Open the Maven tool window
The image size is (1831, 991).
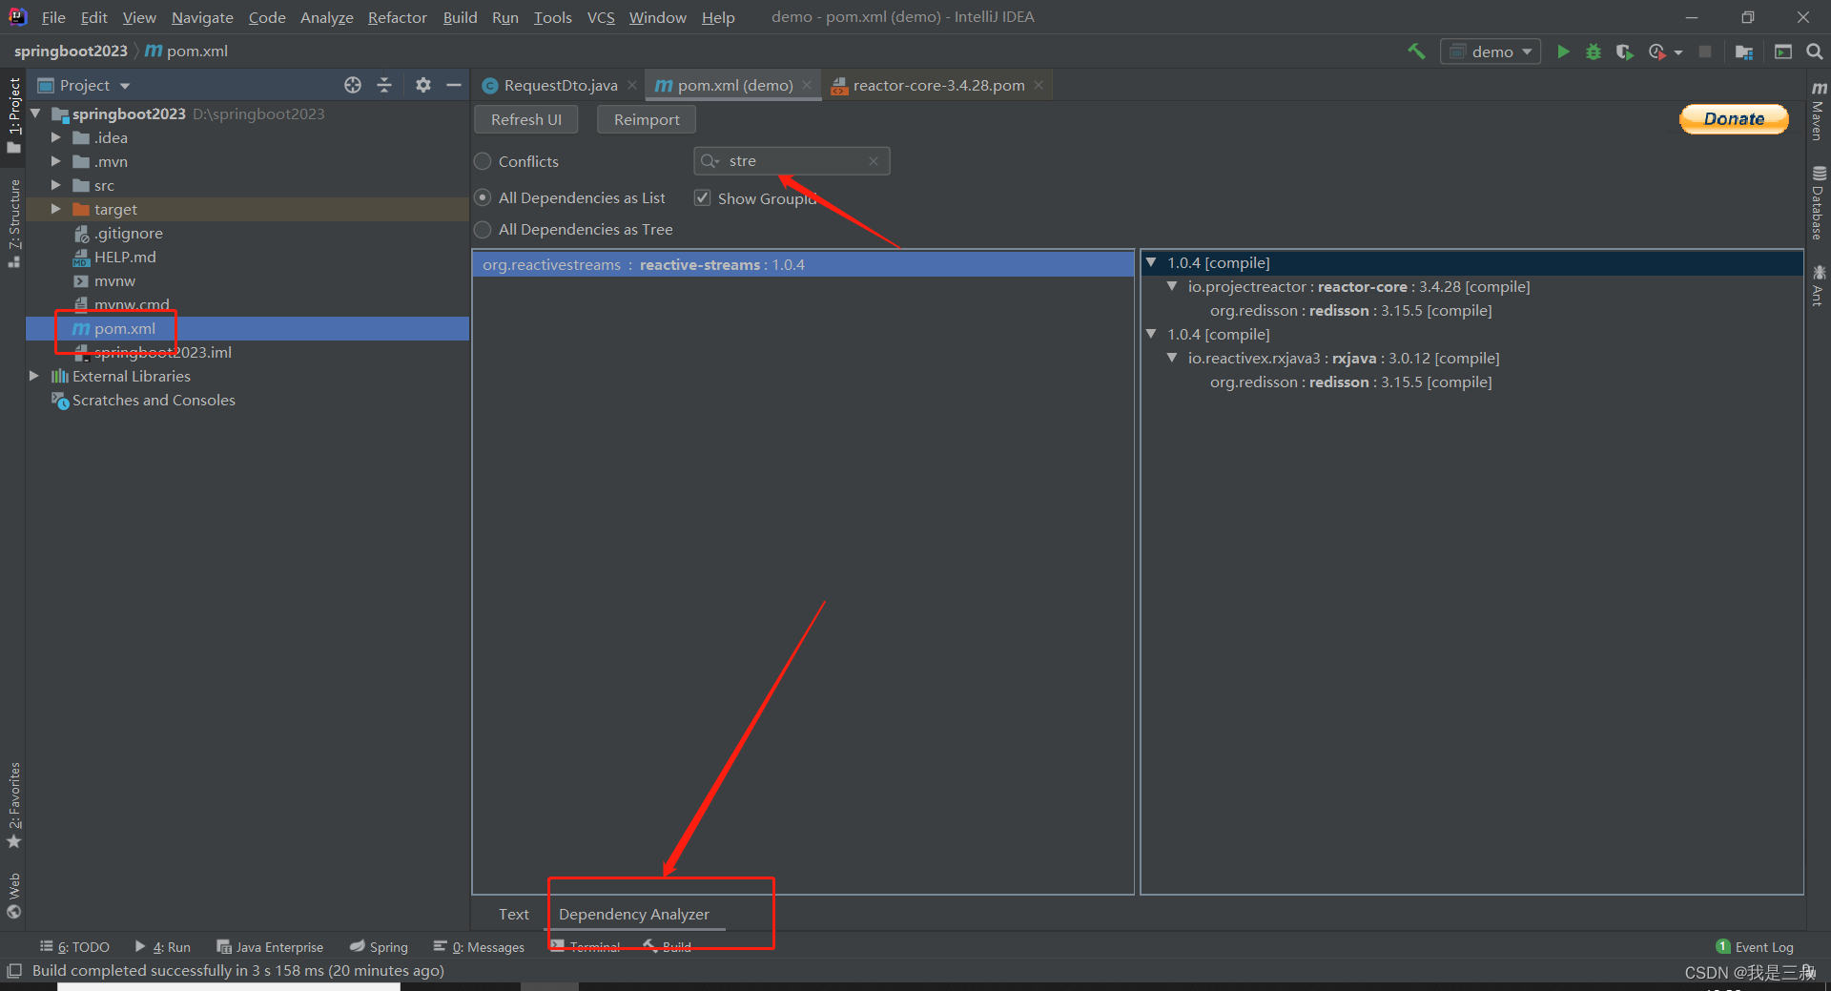pyautogui.click(x=1819, y=111)
